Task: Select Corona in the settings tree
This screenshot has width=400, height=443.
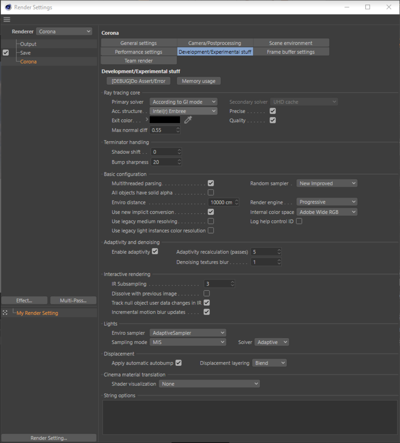Action: tap(28, 61)
